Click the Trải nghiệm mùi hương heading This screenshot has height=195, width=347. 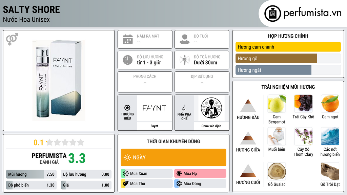click(x=288, y=87)
